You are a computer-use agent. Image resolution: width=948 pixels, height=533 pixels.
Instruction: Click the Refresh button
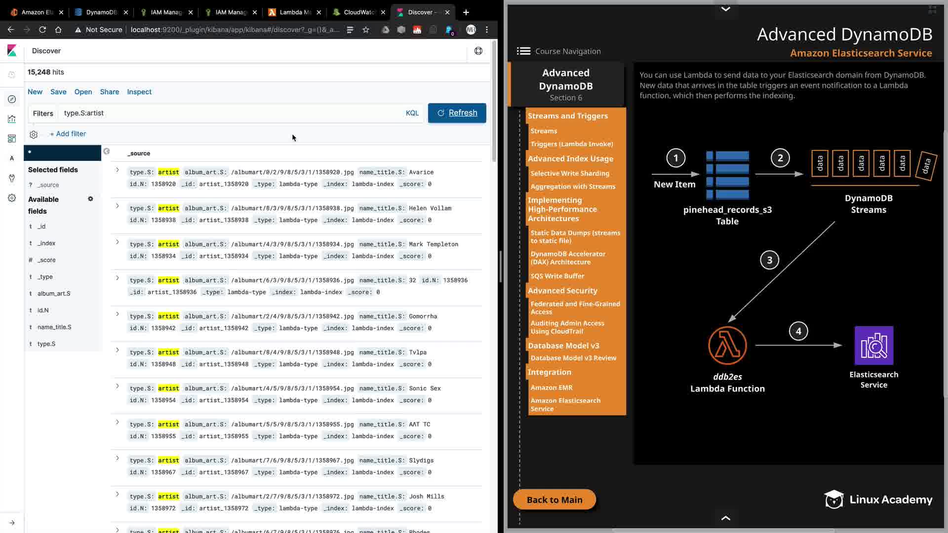click(x=457, y=113)
